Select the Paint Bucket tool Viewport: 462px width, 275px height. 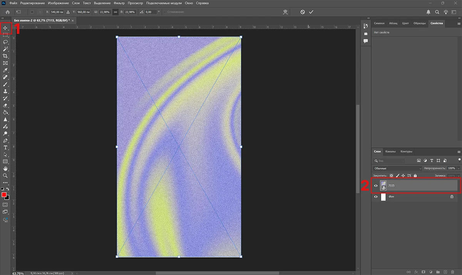pos(5,112)
